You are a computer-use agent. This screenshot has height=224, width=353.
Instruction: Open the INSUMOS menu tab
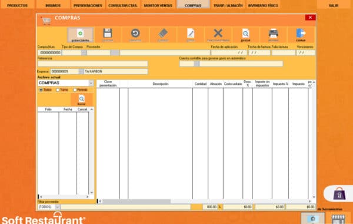click(53, 5)
